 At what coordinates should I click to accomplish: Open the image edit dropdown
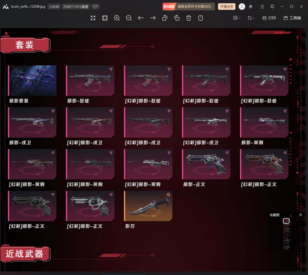coord(237,18)
